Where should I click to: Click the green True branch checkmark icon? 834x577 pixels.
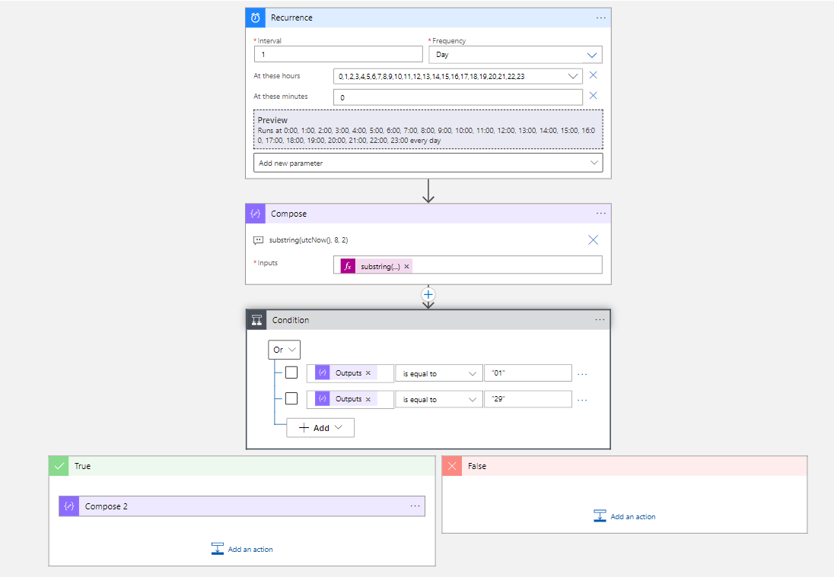[x=59, y=465]
